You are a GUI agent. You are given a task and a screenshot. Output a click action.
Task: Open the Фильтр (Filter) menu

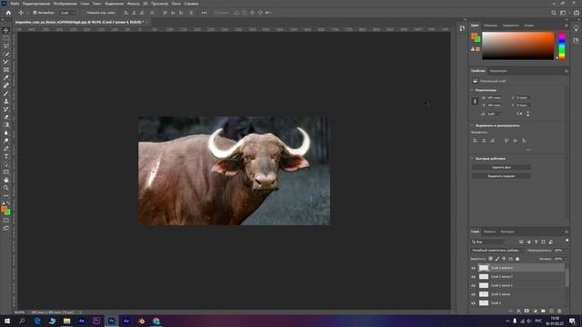pos(134,4)
